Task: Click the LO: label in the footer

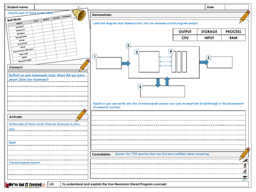Action: coord(52,184)
